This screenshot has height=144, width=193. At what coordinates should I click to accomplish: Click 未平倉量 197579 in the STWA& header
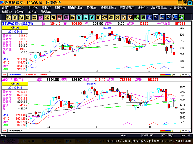pyautogui.click(x=171, y=24)
